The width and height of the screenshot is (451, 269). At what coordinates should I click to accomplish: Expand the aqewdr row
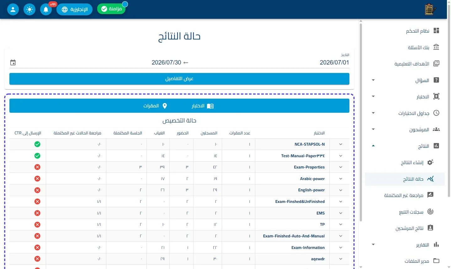coord(341,259)
